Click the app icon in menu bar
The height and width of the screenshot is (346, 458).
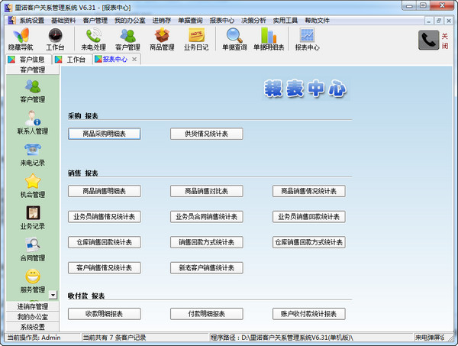click(11, 21)
